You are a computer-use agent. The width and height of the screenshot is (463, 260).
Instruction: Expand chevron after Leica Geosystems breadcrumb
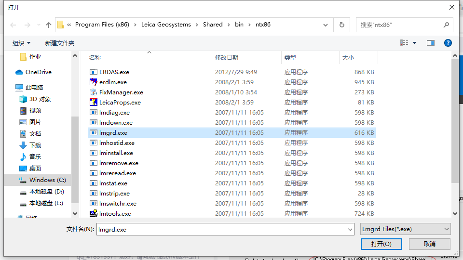pos(197,25)
